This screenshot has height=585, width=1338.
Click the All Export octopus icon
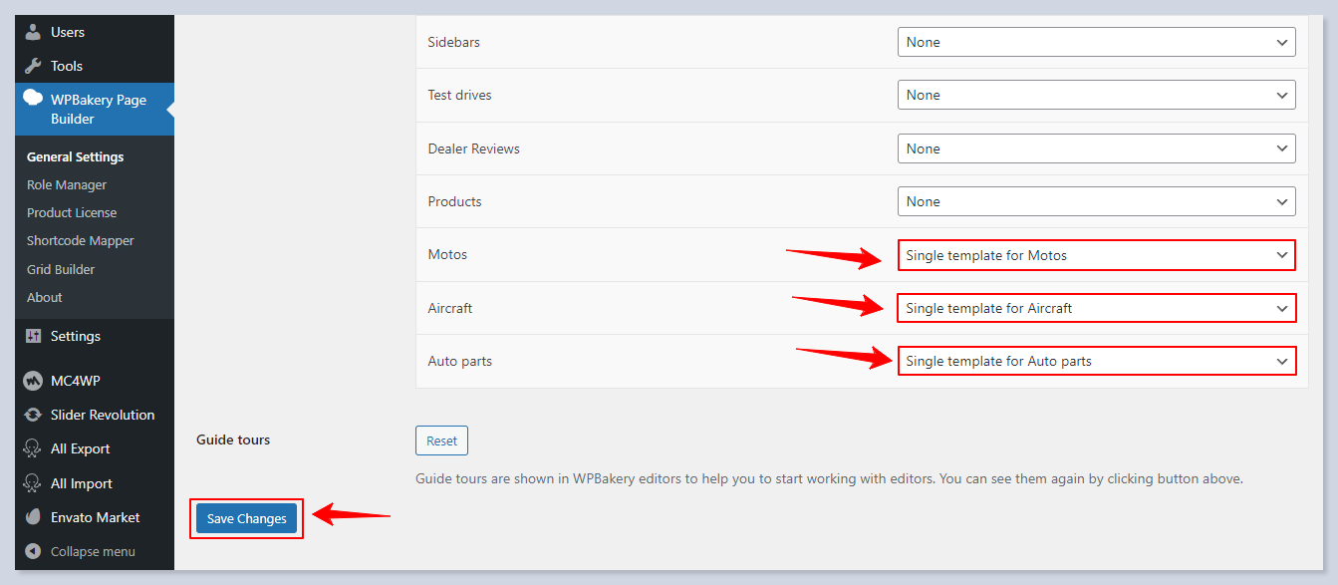click(33, 448)
